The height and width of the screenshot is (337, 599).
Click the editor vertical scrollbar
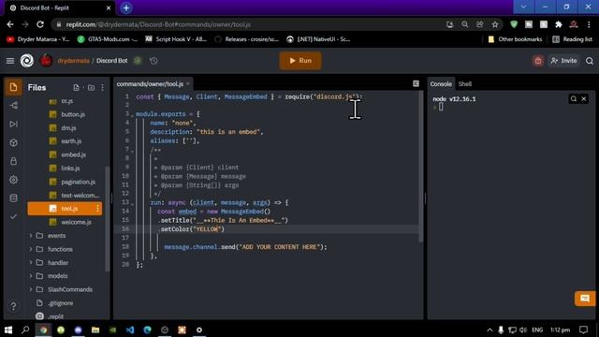pos(421,167)
